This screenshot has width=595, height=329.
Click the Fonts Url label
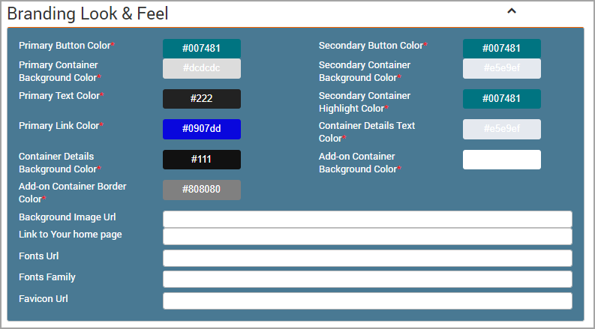pyautogui.click(x=39, y=256)
